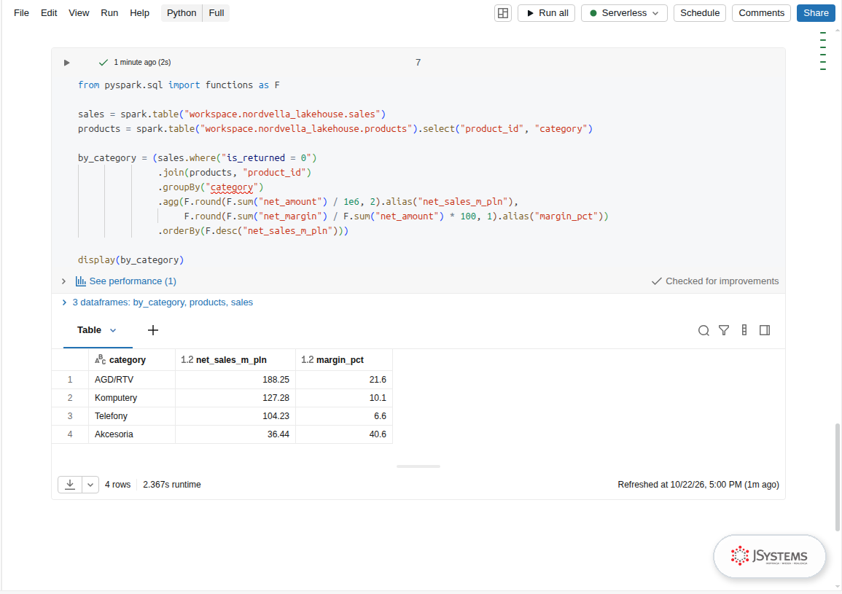Click the JSystems logo badge
This screenshot has width=842, height=594.
point(769,556)
